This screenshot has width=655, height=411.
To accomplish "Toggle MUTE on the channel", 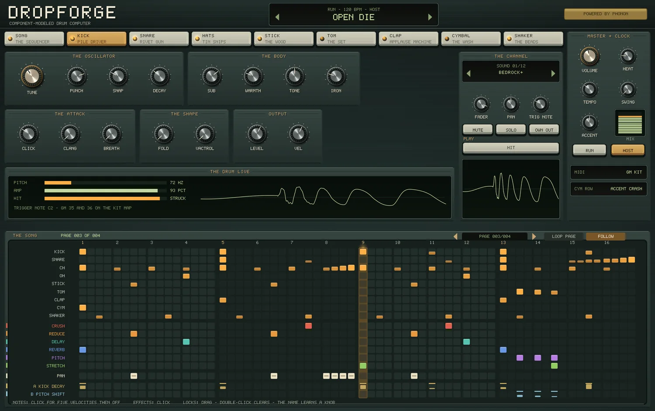I will (x=478, y=129).
